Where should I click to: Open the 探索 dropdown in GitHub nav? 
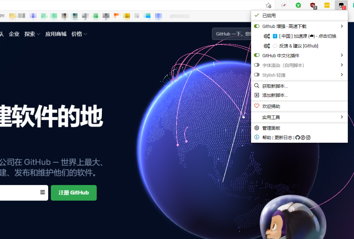click(32, 34)
